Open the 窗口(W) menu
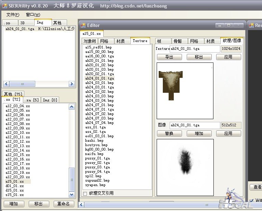Viewport: 262px width, 211px height. point(33,15)
